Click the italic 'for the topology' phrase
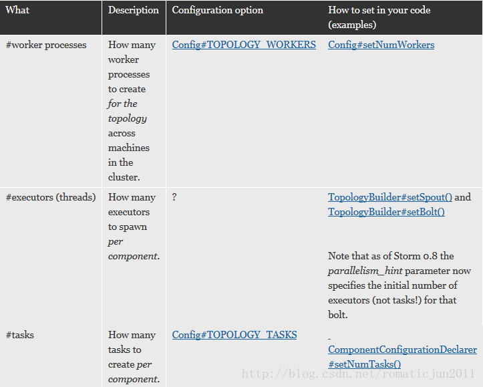Viewport: 483px width, 387px height. (127, 111)
